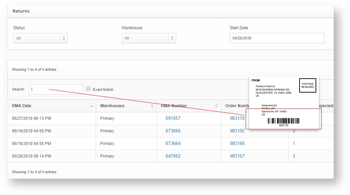Click Primary warehouse in 691557 row
350x195 pixels.
pyautogui.click(x=107, y=118)
